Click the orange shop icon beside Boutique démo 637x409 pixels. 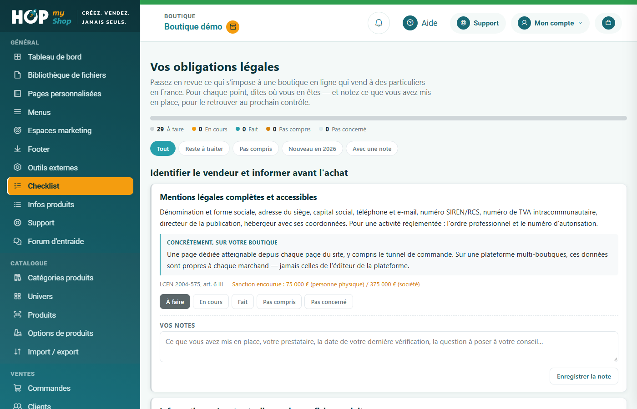tap(233, 27)
